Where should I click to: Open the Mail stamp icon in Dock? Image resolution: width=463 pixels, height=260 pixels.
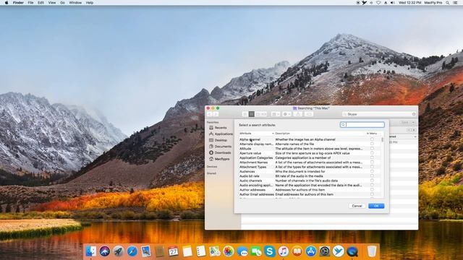146,251
